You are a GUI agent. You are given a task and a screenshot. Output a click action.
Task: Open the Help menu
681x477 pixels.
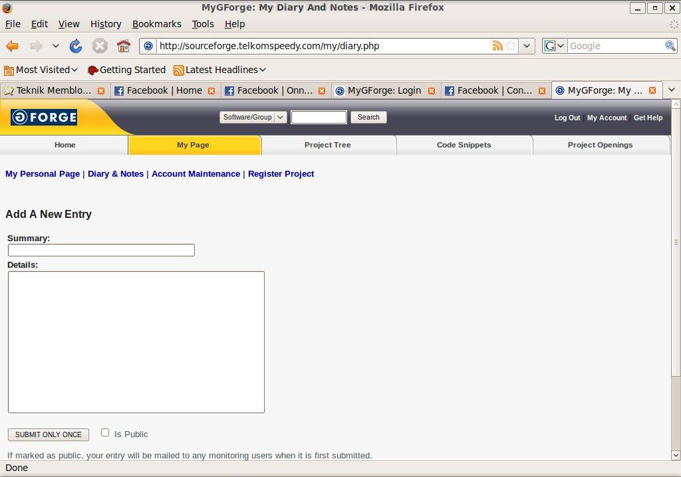tap(235, 25)
